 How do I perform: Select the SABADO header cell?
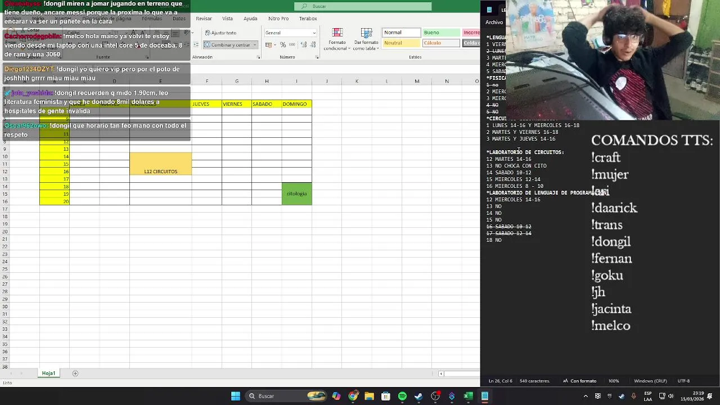(267, 104)
